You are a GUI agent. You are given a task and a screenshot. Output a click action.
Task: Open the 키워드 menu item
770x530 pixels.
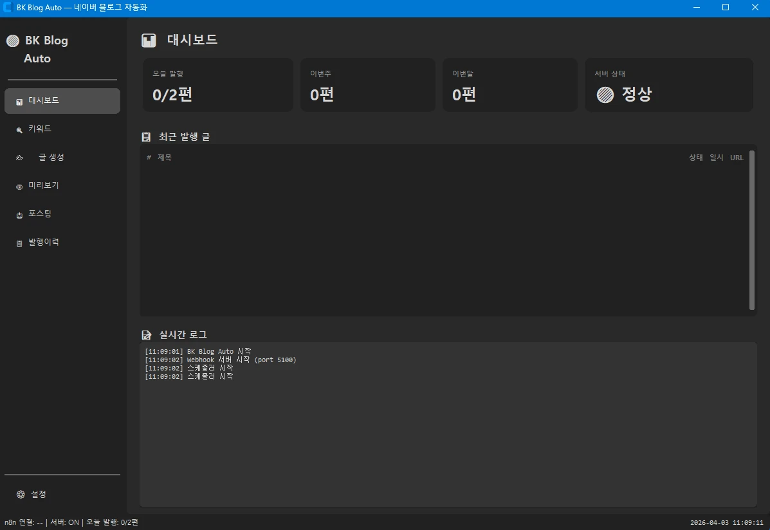click(x=62, y=129)
